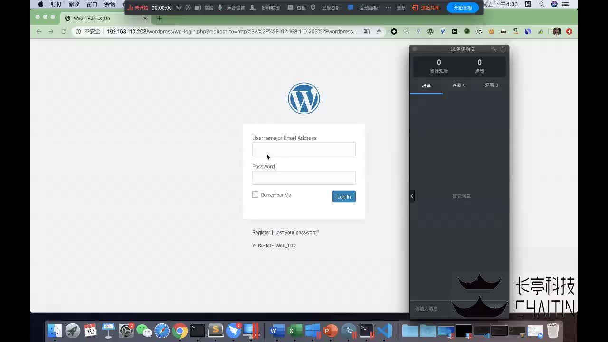Click the address bar URL
Screen dimensions: 608x342
point(232,31)
